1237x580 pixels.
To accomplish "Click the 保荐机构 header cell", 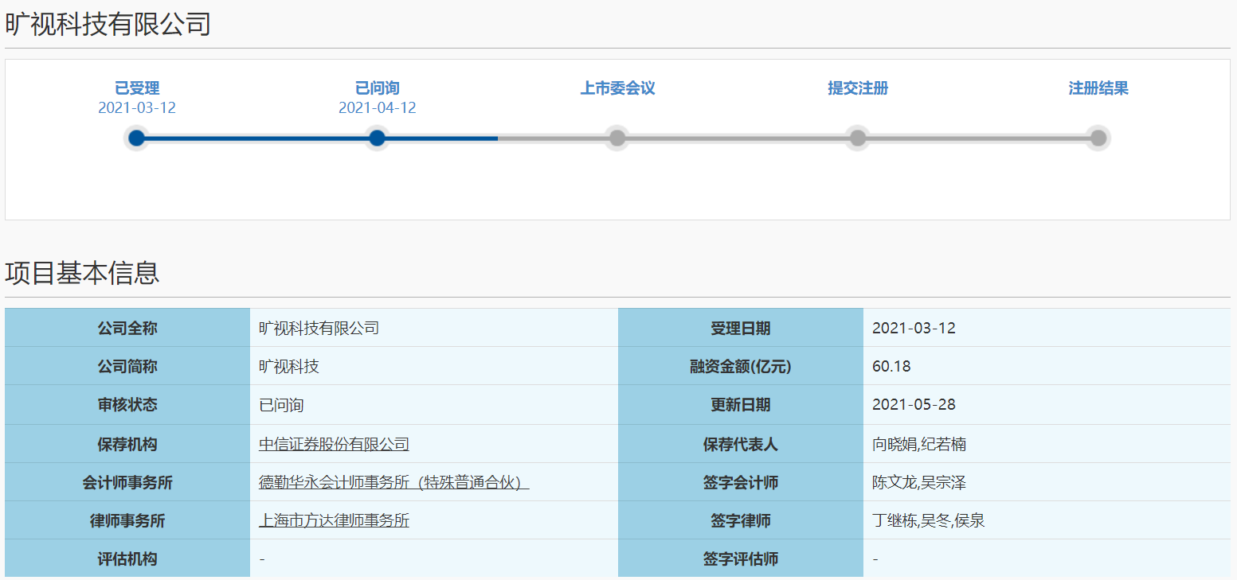I will [127, 444].
